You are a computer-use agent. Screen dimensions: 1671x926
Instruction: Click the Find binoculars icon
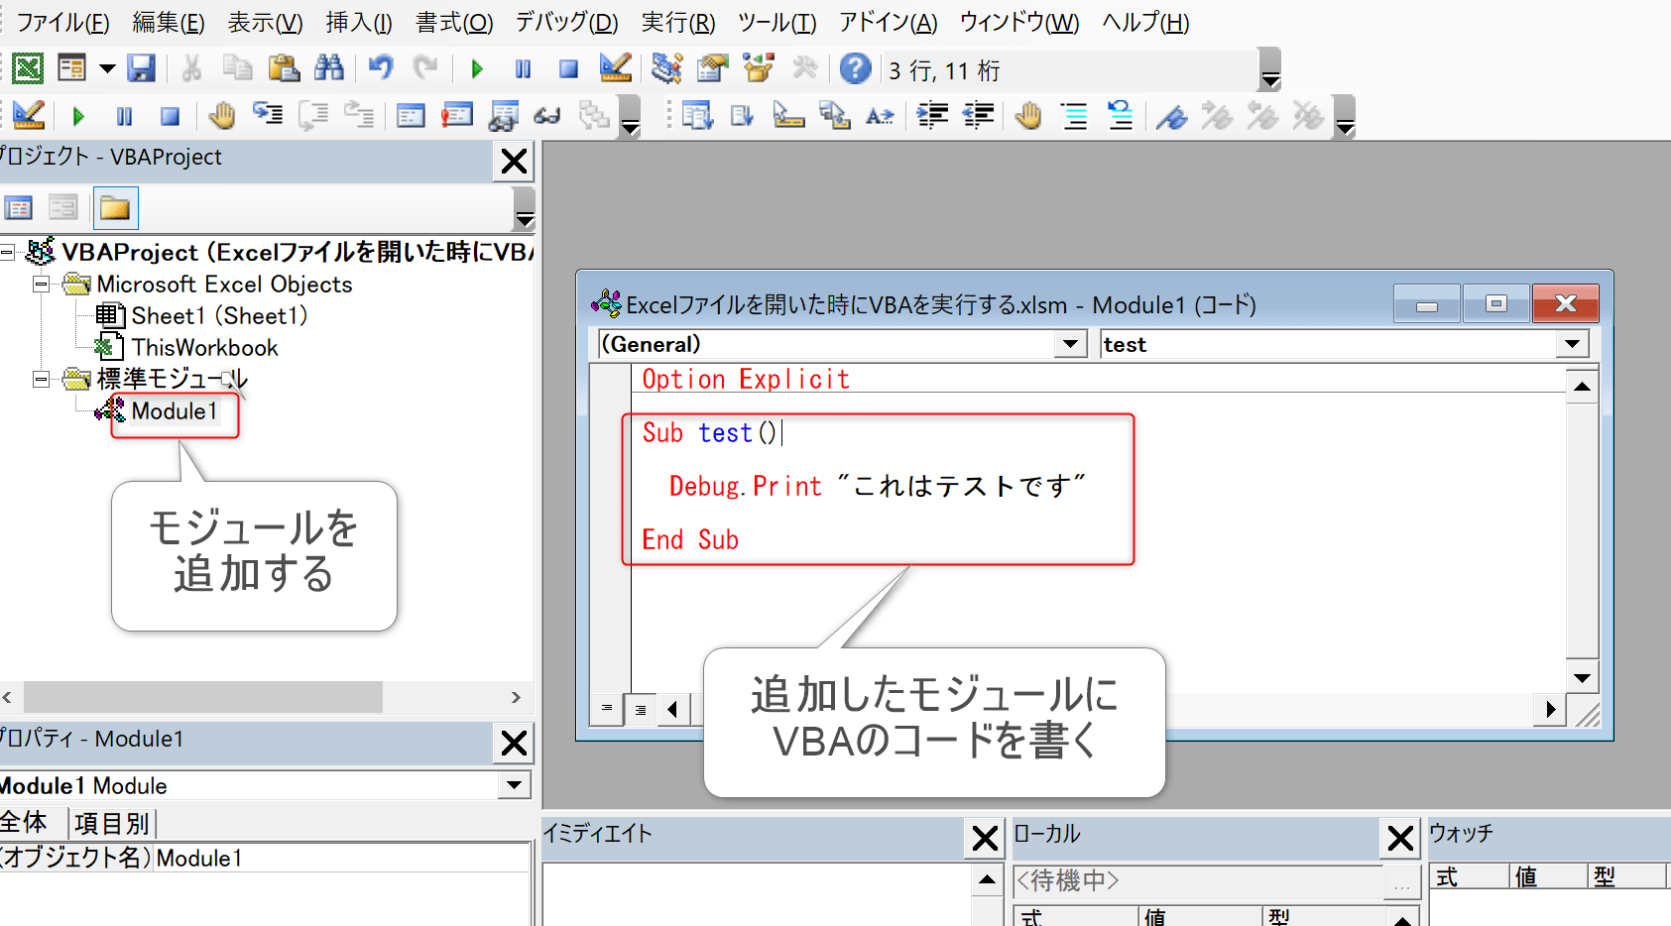coord(328,68)
